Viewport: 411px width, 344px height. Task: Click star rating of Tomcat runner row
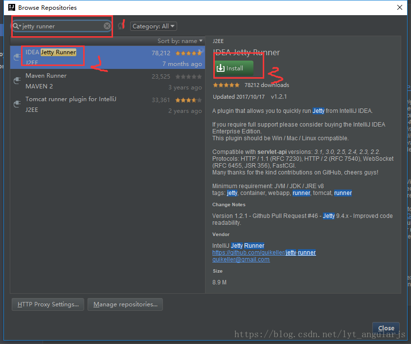pyautogui.click(x=188, y=100)
